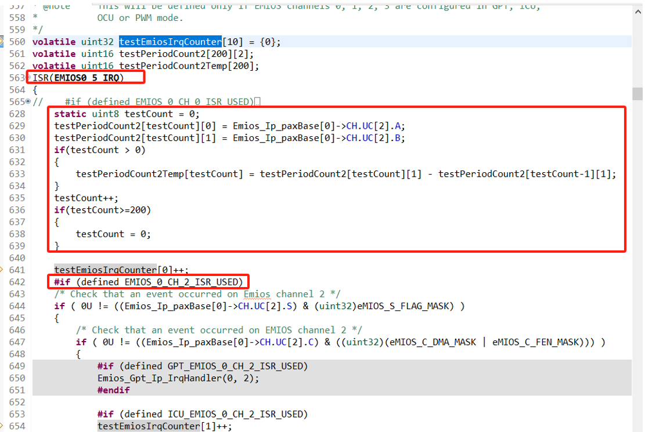Collapse the ISR function fold near line 563
Screen dimensions: 645x432
click(27, 75)
